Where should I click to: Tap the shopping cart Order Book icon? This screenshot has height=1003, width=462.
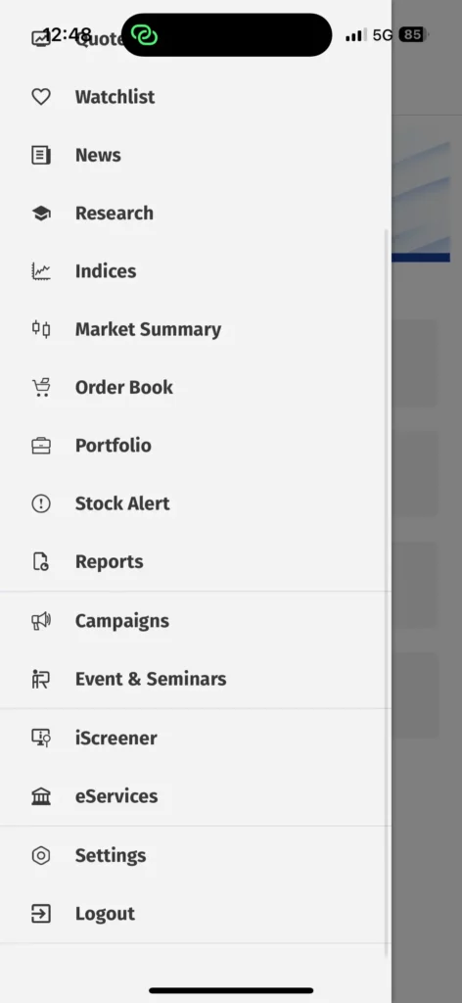click(x=41, y=388)
